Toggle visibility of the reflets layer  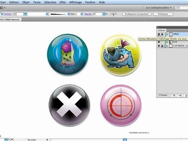159,34
